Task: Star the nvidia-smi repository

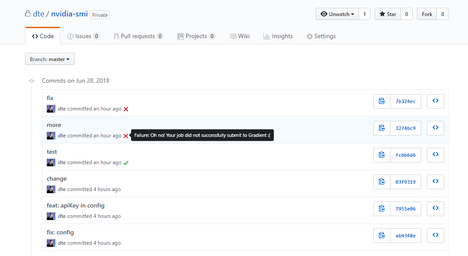Action: tap(388, 14)
